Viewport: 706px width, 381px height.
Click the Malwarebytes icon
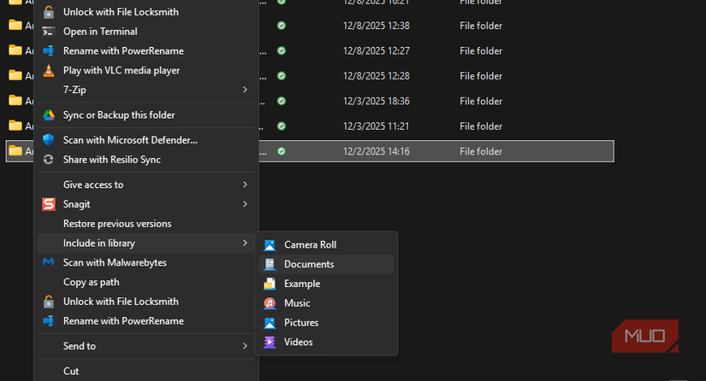(x=49, y=262)
